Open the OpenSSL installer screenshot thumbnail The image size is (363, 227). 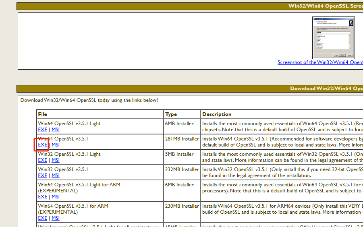[x=333, y=38]
